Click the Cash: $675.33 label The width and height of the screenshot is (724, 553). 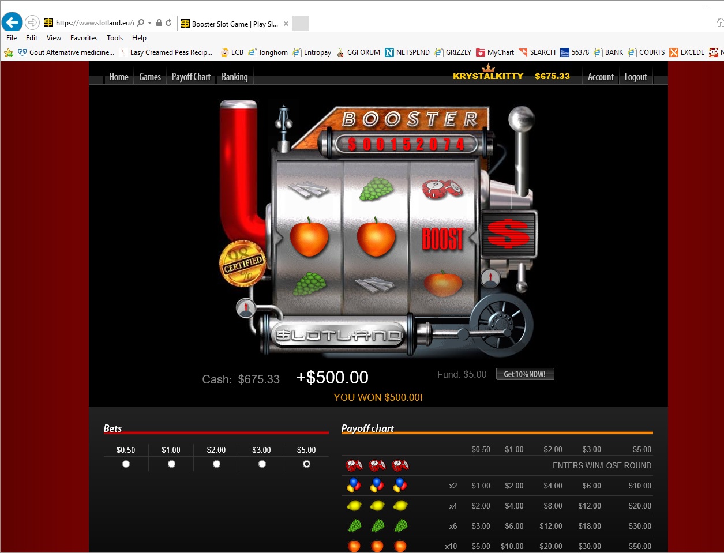(241, 379)
